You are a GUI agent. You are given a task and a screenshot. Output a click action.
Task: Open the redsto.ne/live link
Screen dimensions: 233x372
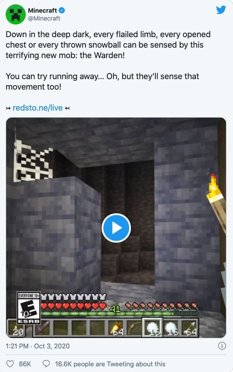pos(38,108)
